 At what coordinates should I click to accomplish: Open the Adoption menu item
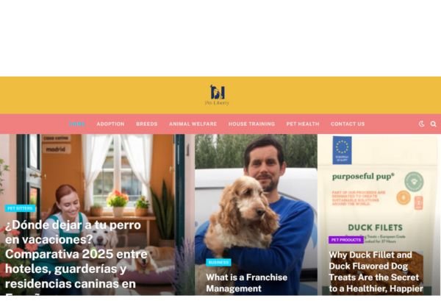(110, 124)
